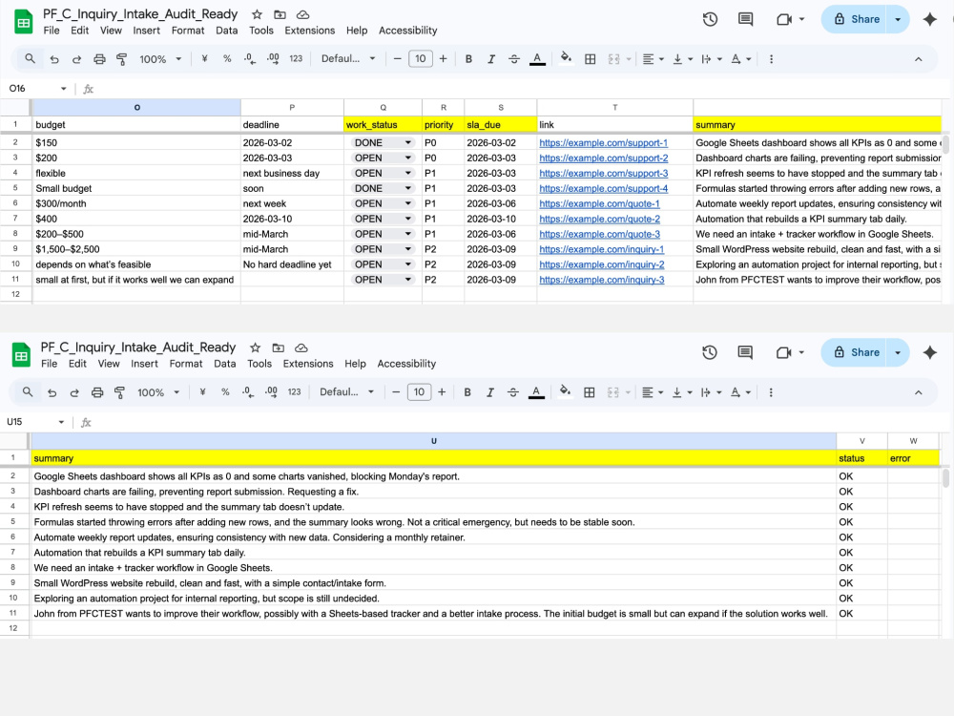The width and height of the screenshot is (954, 716).
Task: Select column O header in upper window
Action: (x=136, y=107)
